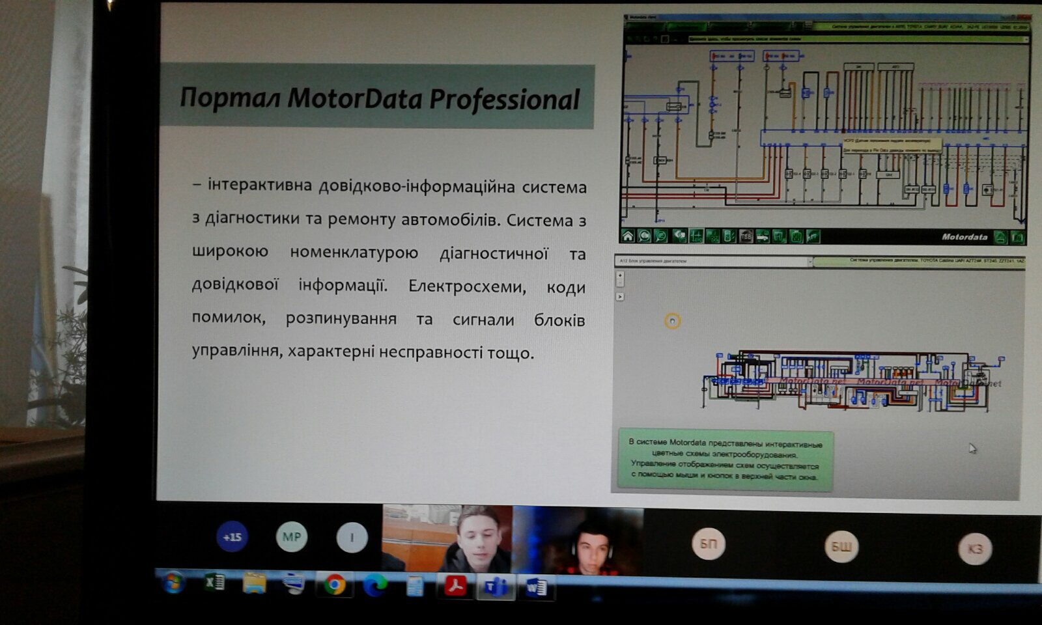Click the magnifier search icon beside Home
This screenshot has height=625, width=1042.
point(644,236)
